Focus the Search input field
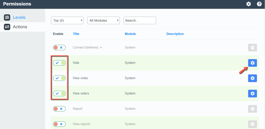Screen dimensions: 265x129 (x=140, y=20)
